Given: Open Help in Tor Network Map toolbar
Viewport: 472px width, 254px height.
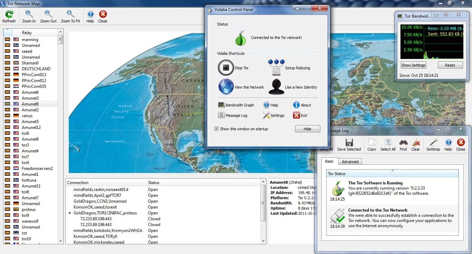Looking at the screenshot, I should (x=90, y=17).
